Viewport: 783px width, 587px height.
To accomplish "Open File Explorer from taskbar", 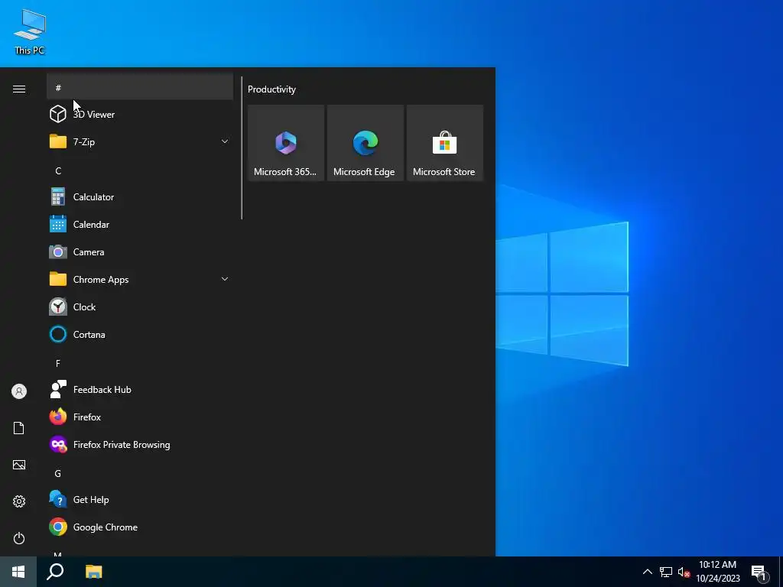I will (x=93, y=572).
